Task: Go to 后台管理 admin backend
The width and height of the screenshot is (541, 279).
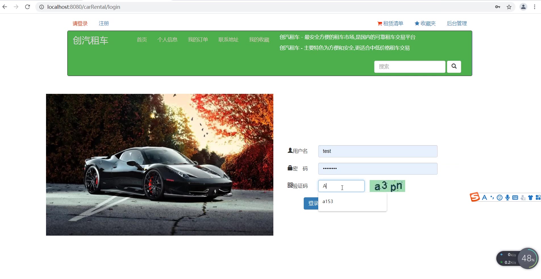Action: click(x=457, y=24)
